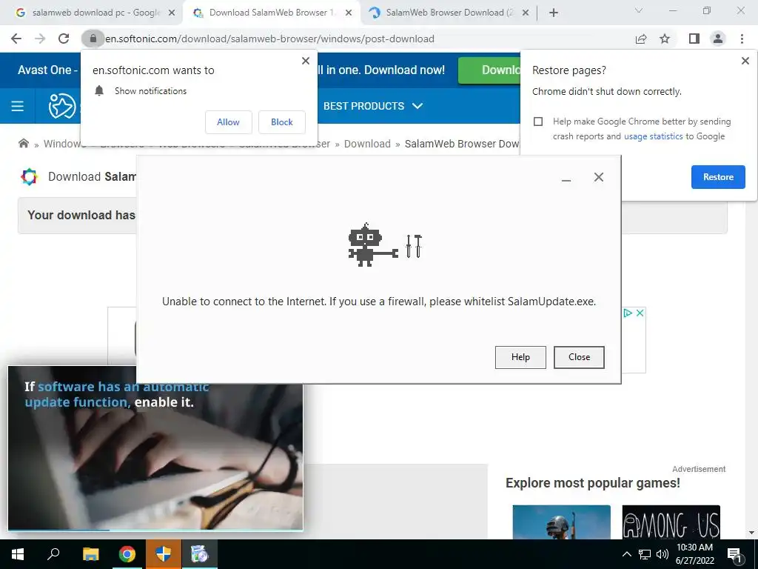Select Download SalamWeb Browser tab
This screenshot has width=758, height=569.
271,13
